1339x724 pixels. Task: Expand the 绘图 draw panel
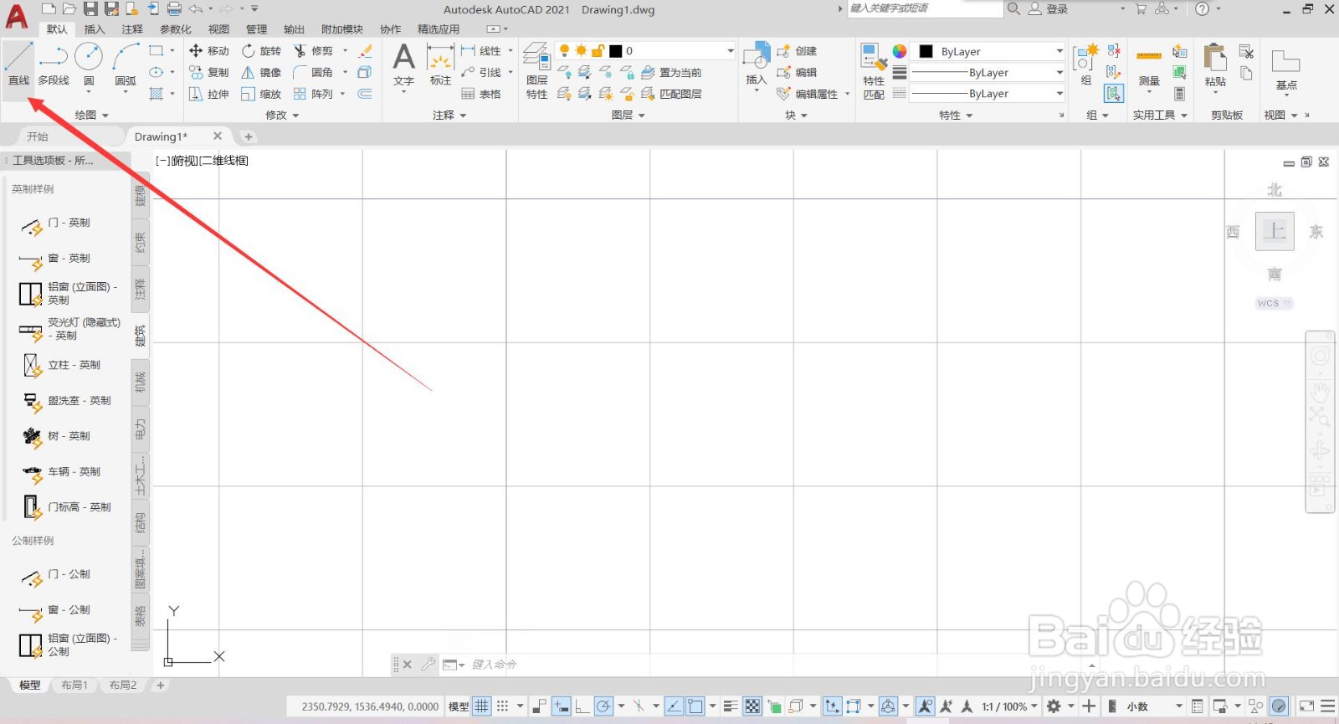[92, 115]
